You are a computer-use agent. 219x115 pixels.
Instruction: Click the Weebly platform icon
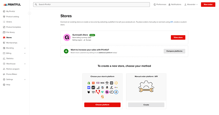(x=93, y=92)
